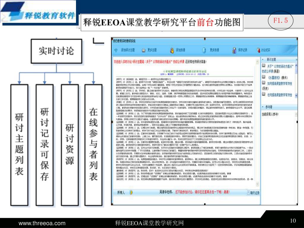Click book icon beside 《水墨游戏》 topic
The height and width of the screenshot is (228, 304).
[x=264, y=77]
